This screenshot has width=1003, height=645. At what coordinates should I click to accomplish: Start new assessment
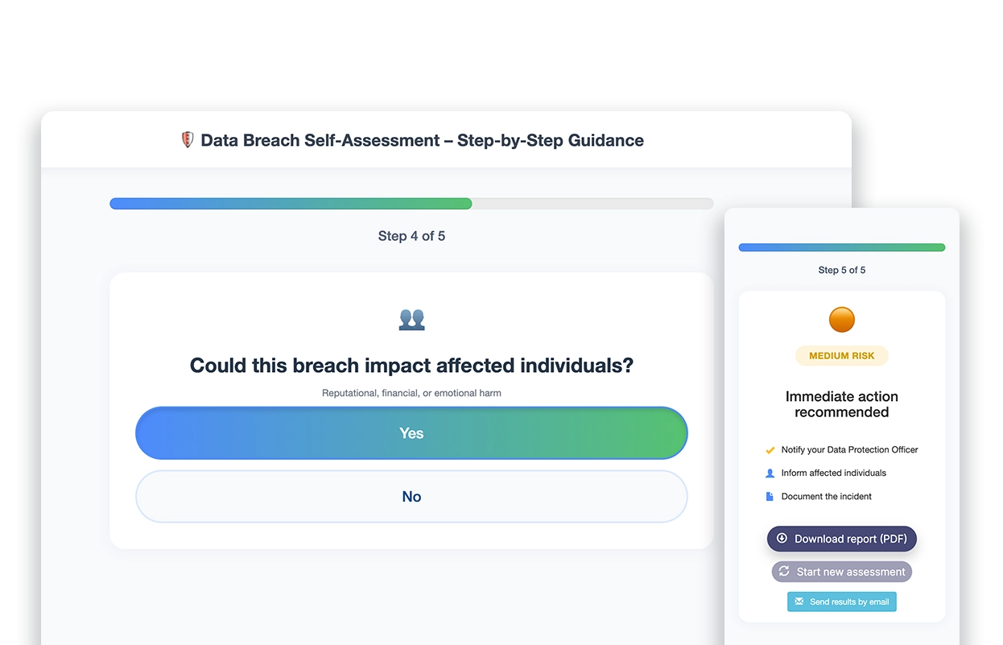pyautogui.click(x=842, y=572)
